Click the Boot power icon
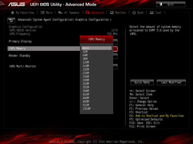193x144 pixels. coord(134,13)
